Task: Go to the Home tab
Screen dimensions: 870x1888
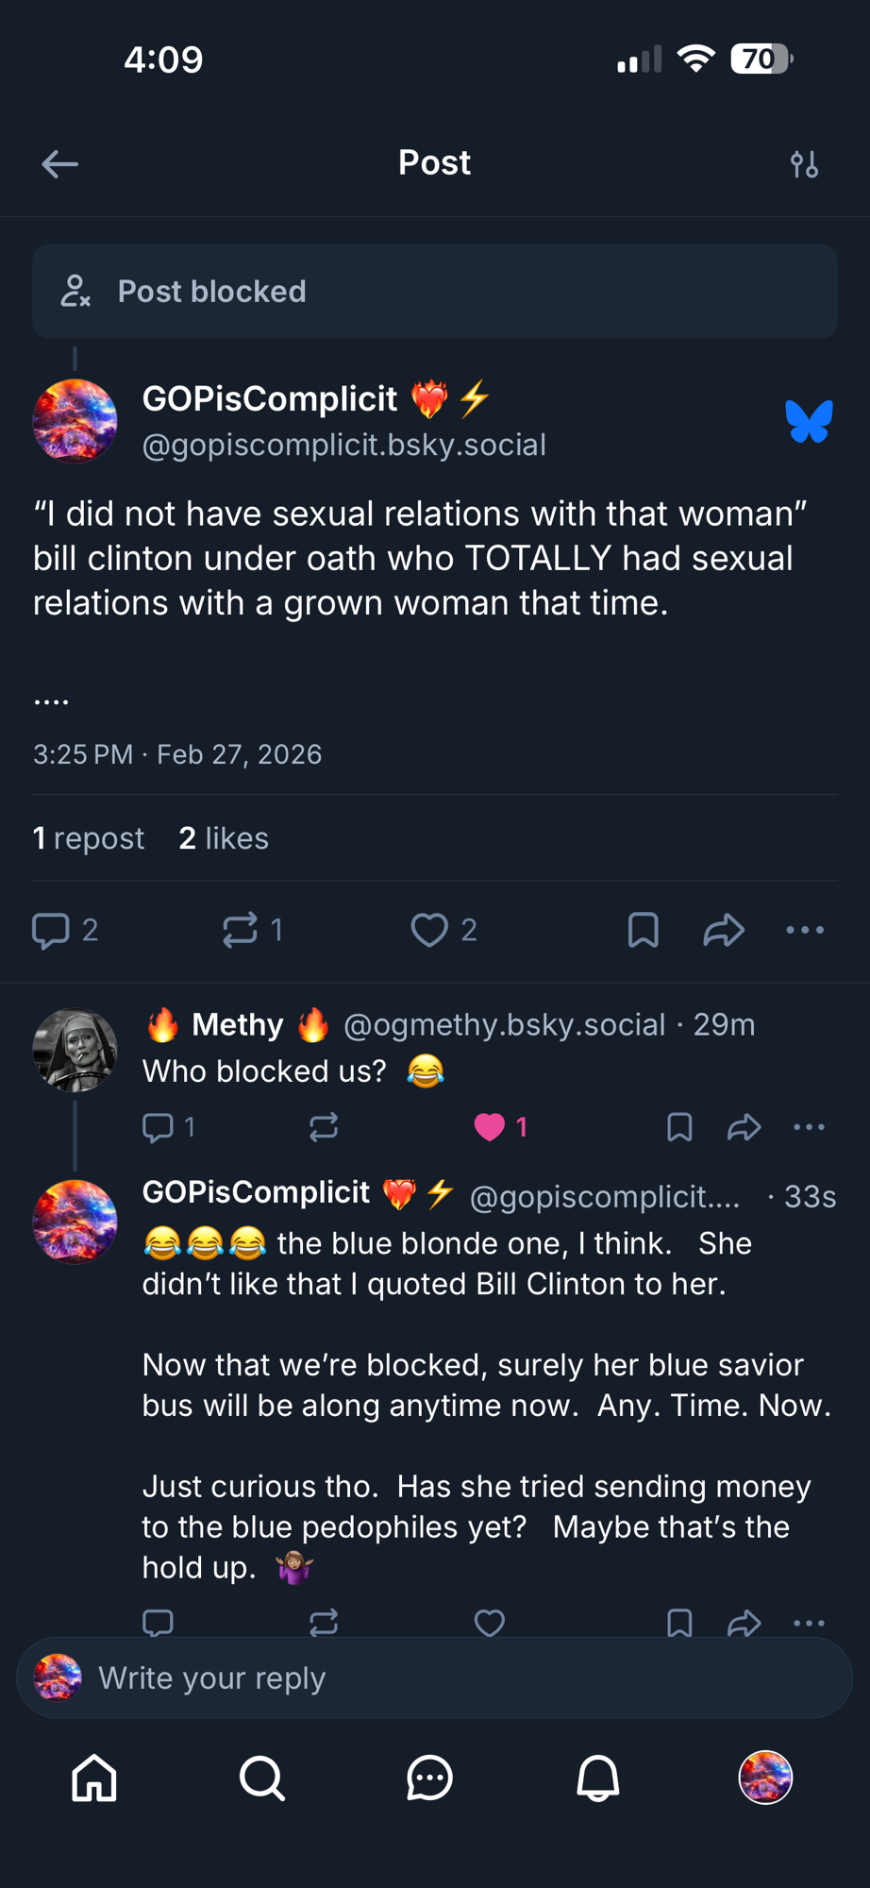Action: click(94, 1778)
